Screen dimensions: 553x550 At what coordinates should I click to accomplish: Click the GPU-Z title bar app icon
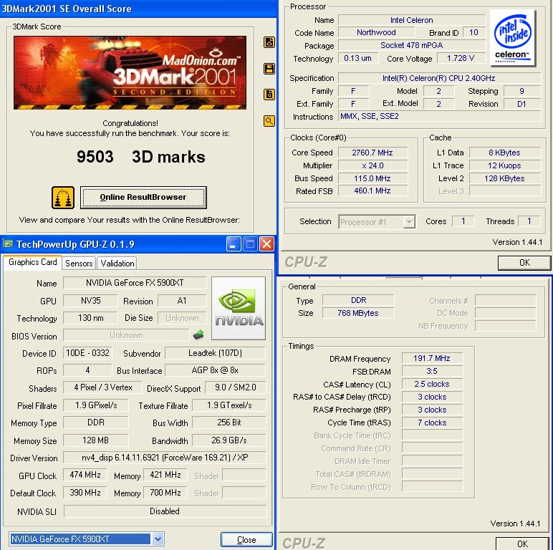(7, 243)
